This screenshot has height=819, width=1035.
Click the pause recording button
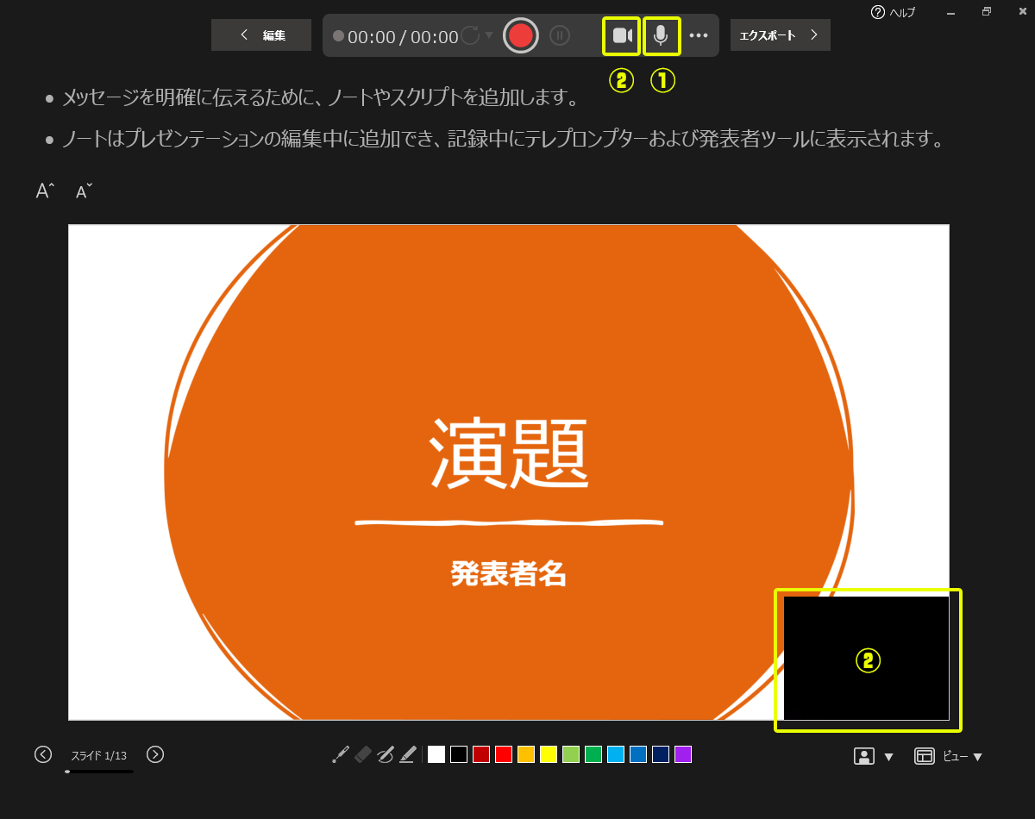560,35
